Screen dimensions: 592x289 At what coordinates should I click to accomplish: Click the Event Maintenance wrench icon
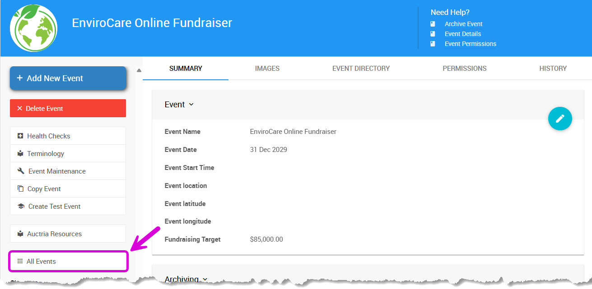click(x=21, y=171)
